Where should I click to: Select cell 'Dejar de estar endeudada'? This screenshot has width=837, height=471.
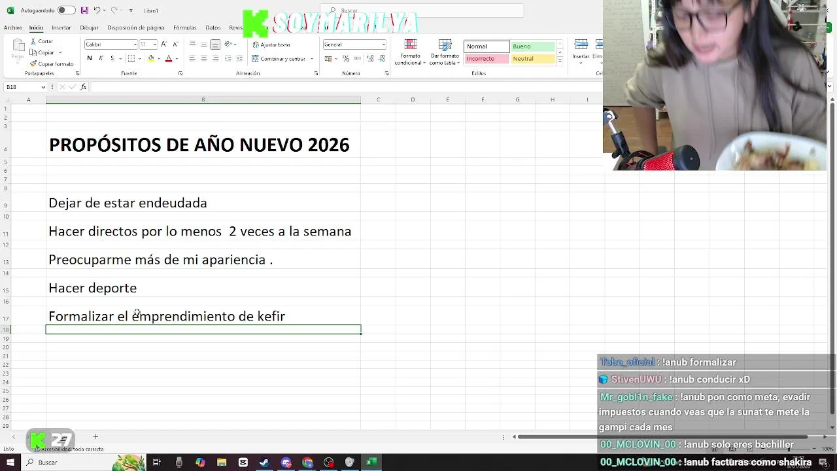tap(203, 203)
